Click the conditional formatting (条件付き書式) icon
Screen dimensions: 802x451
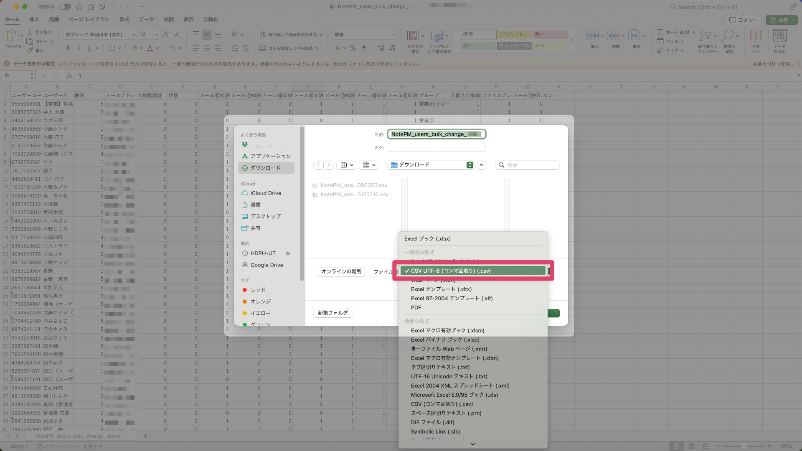pyautogui.click(x=413, y=36)
